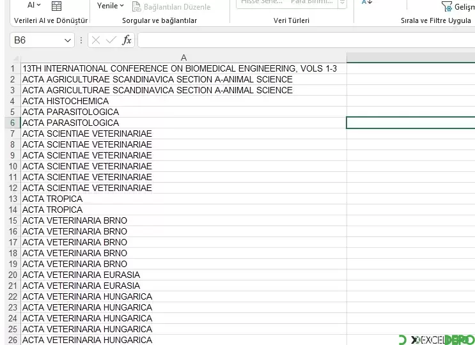This screenshot has width=475, height=345.
Task: Click cell A12 ACTA SCIENTIAE VETERINARIAE
Action: (183, 188)
